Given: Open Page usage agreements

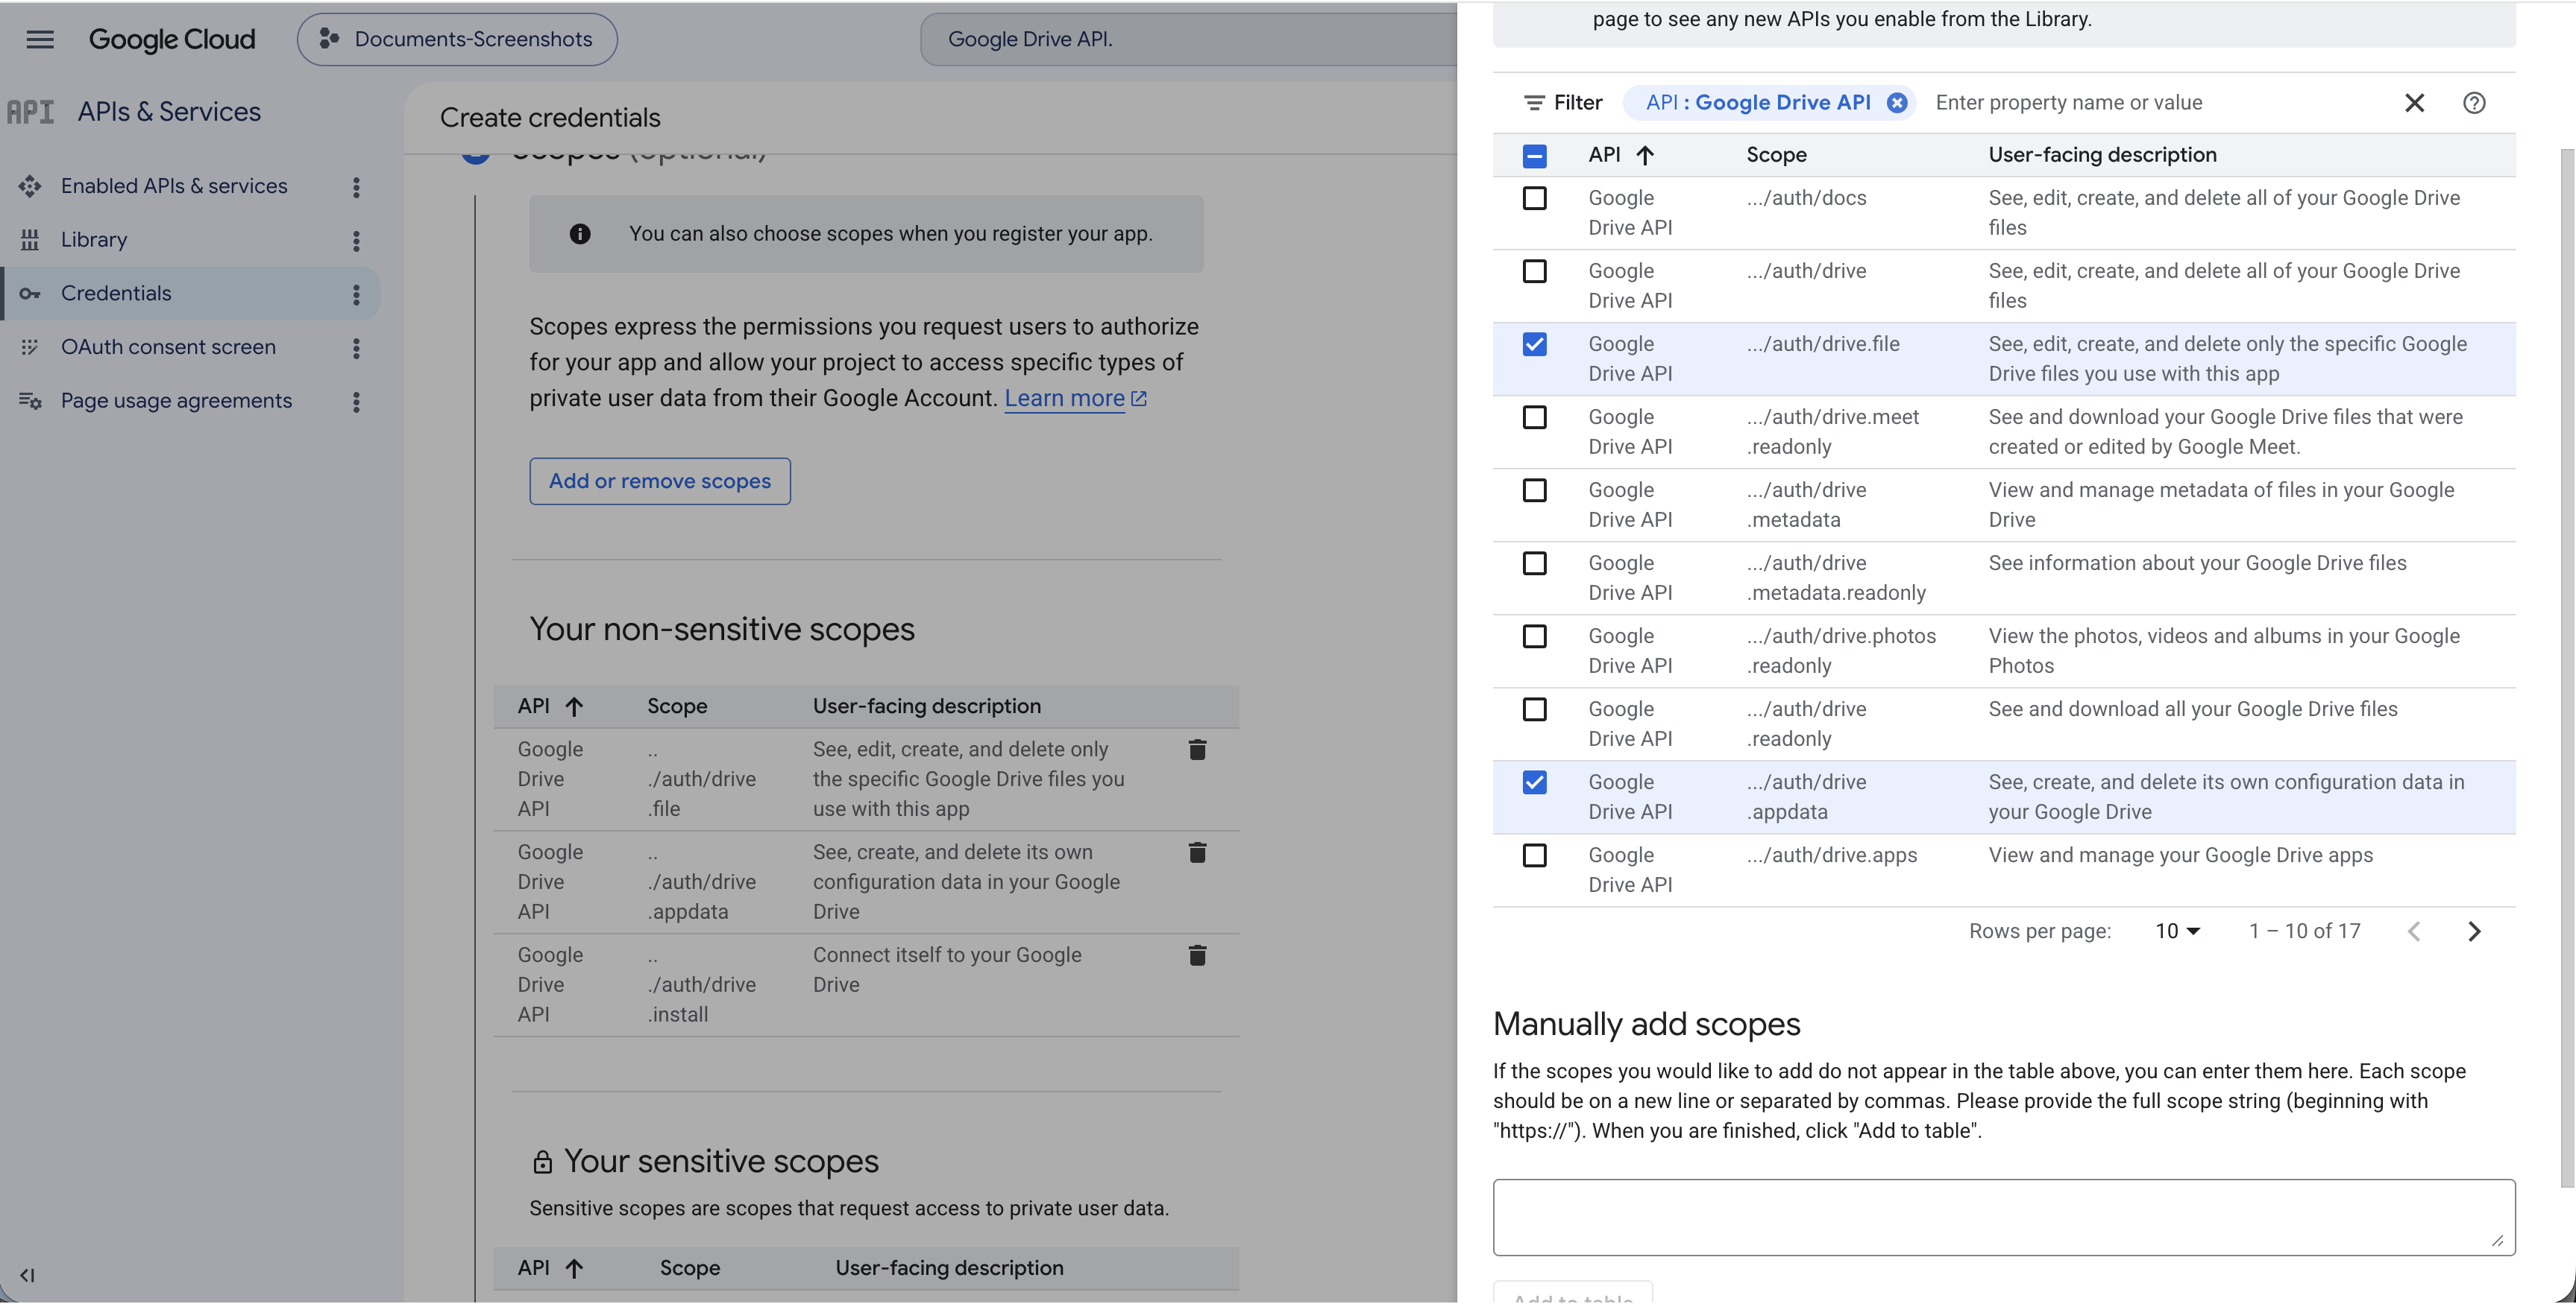Looking at the screenshot, I should pos(176,401).
